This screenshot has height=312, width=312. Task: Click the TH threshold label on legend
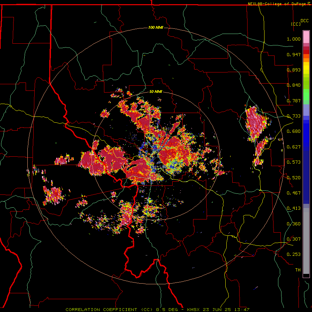point(298,270)
